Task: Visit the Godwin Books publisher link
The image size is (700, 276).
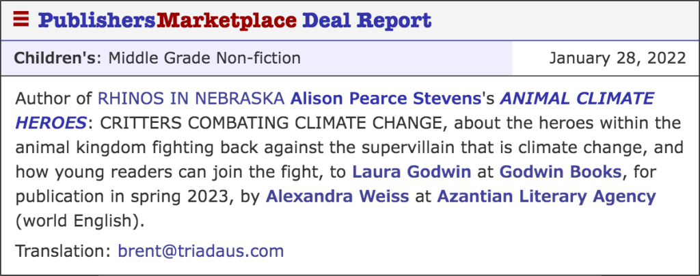Action: tap(561, 172)
